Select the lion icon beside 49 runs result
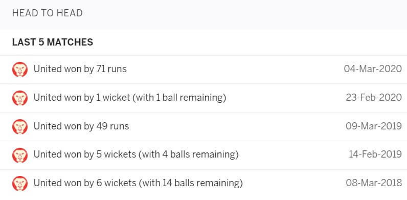Screen dimensions: 407x200 20,126
